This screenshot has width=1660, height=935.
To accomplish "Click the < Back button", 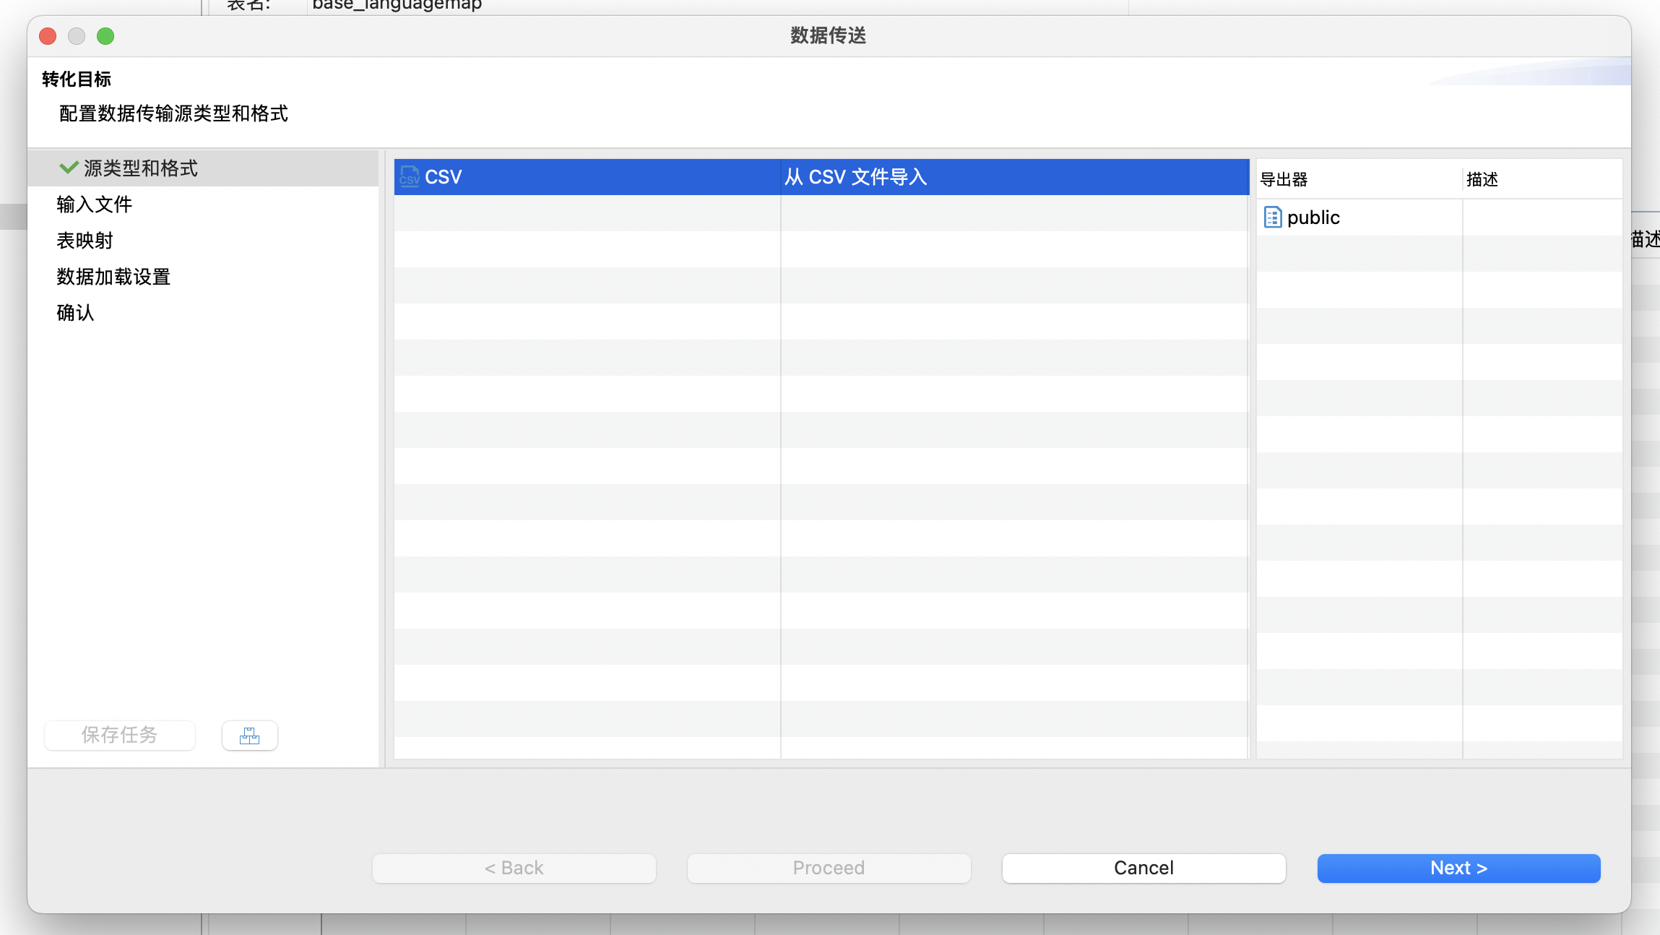I will tap(514, 868).
